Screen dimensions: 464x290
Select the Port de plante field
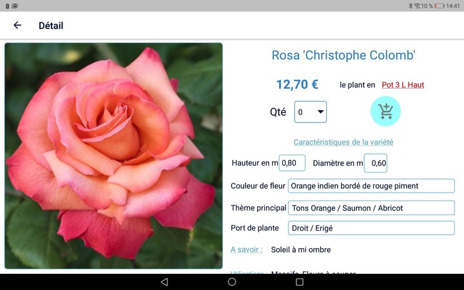pos(371,228)
